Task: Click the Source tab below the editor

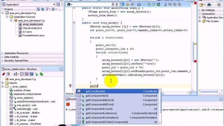Action: point(69,93)
